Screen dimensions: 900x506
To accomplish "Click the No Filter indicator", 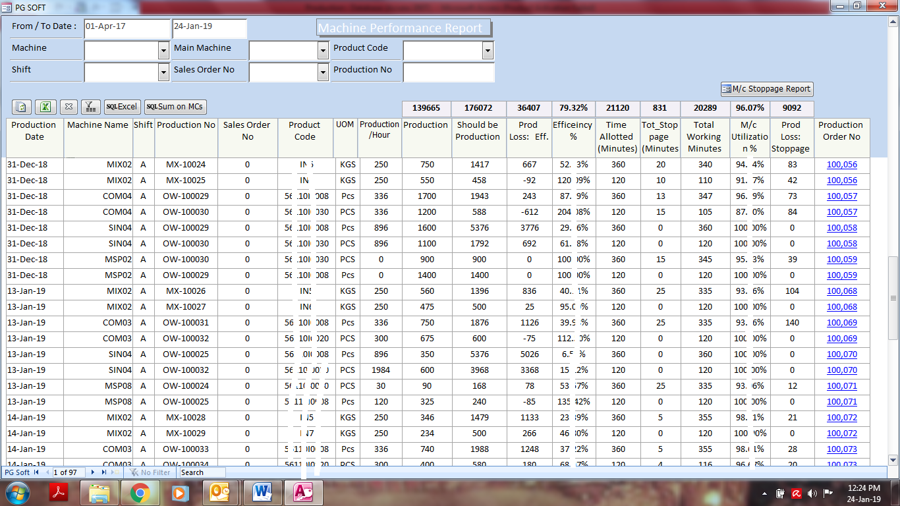I will pyautogui.click(x=151, y=472).
